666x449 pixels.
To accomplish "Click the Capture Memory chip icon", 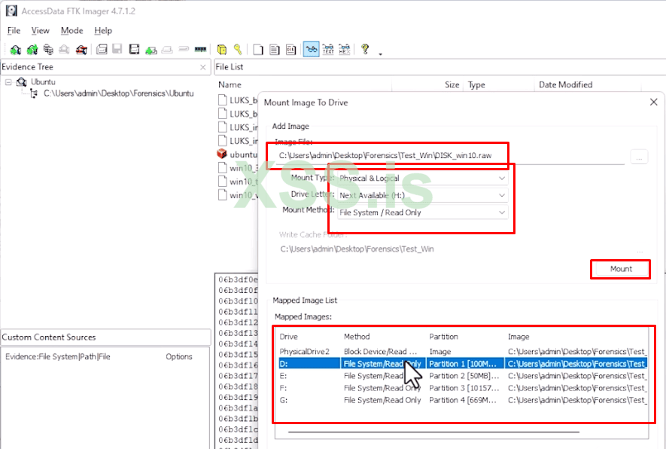I will (x=200, y=49).
